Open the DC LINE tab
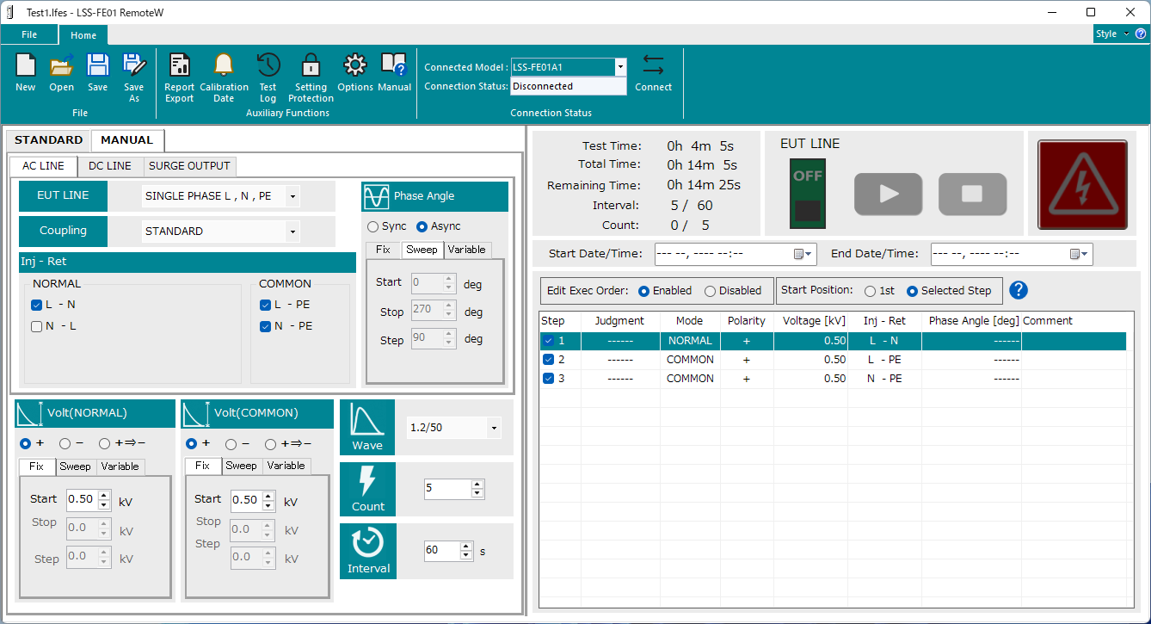This screenshot has height=624, width=1151. [x=109, y=165]
